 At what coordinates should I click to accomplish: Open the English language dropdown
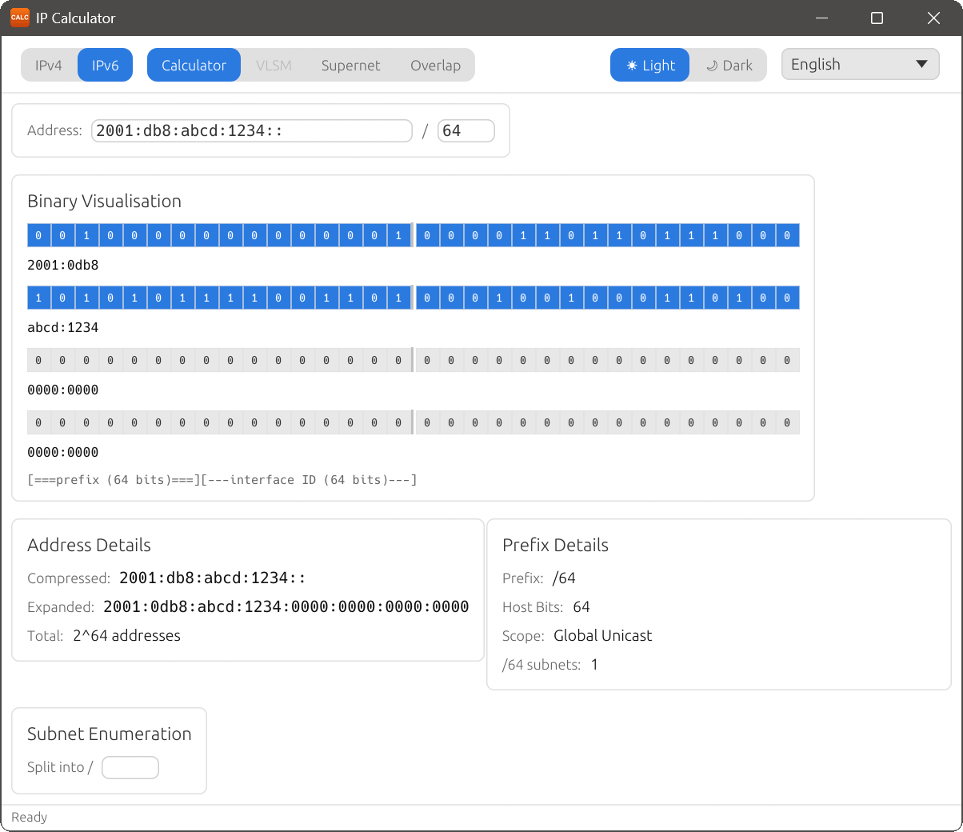click(860, 64)
